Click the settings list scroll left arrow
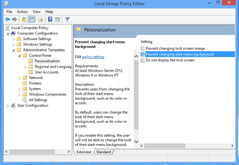 [x=142, y=146]
